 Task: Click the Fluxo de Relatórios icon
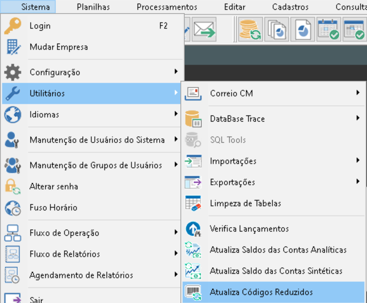click(x=12, y=254)
